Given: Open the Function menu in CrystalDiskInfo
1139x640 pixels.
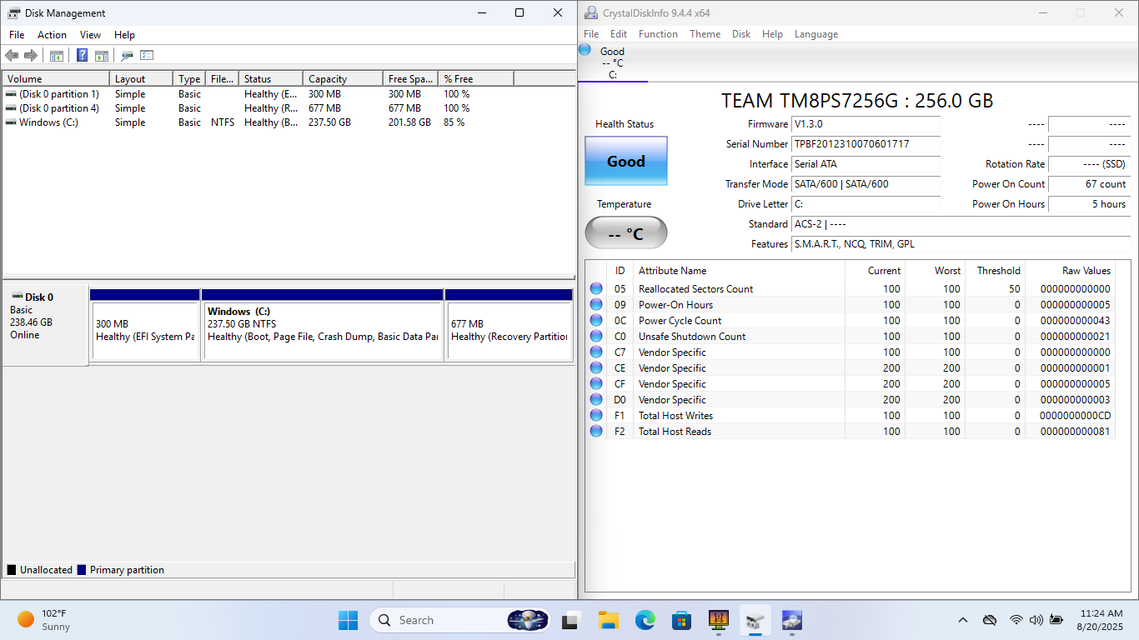Looking at the screenshot, I should coord(658,34).
